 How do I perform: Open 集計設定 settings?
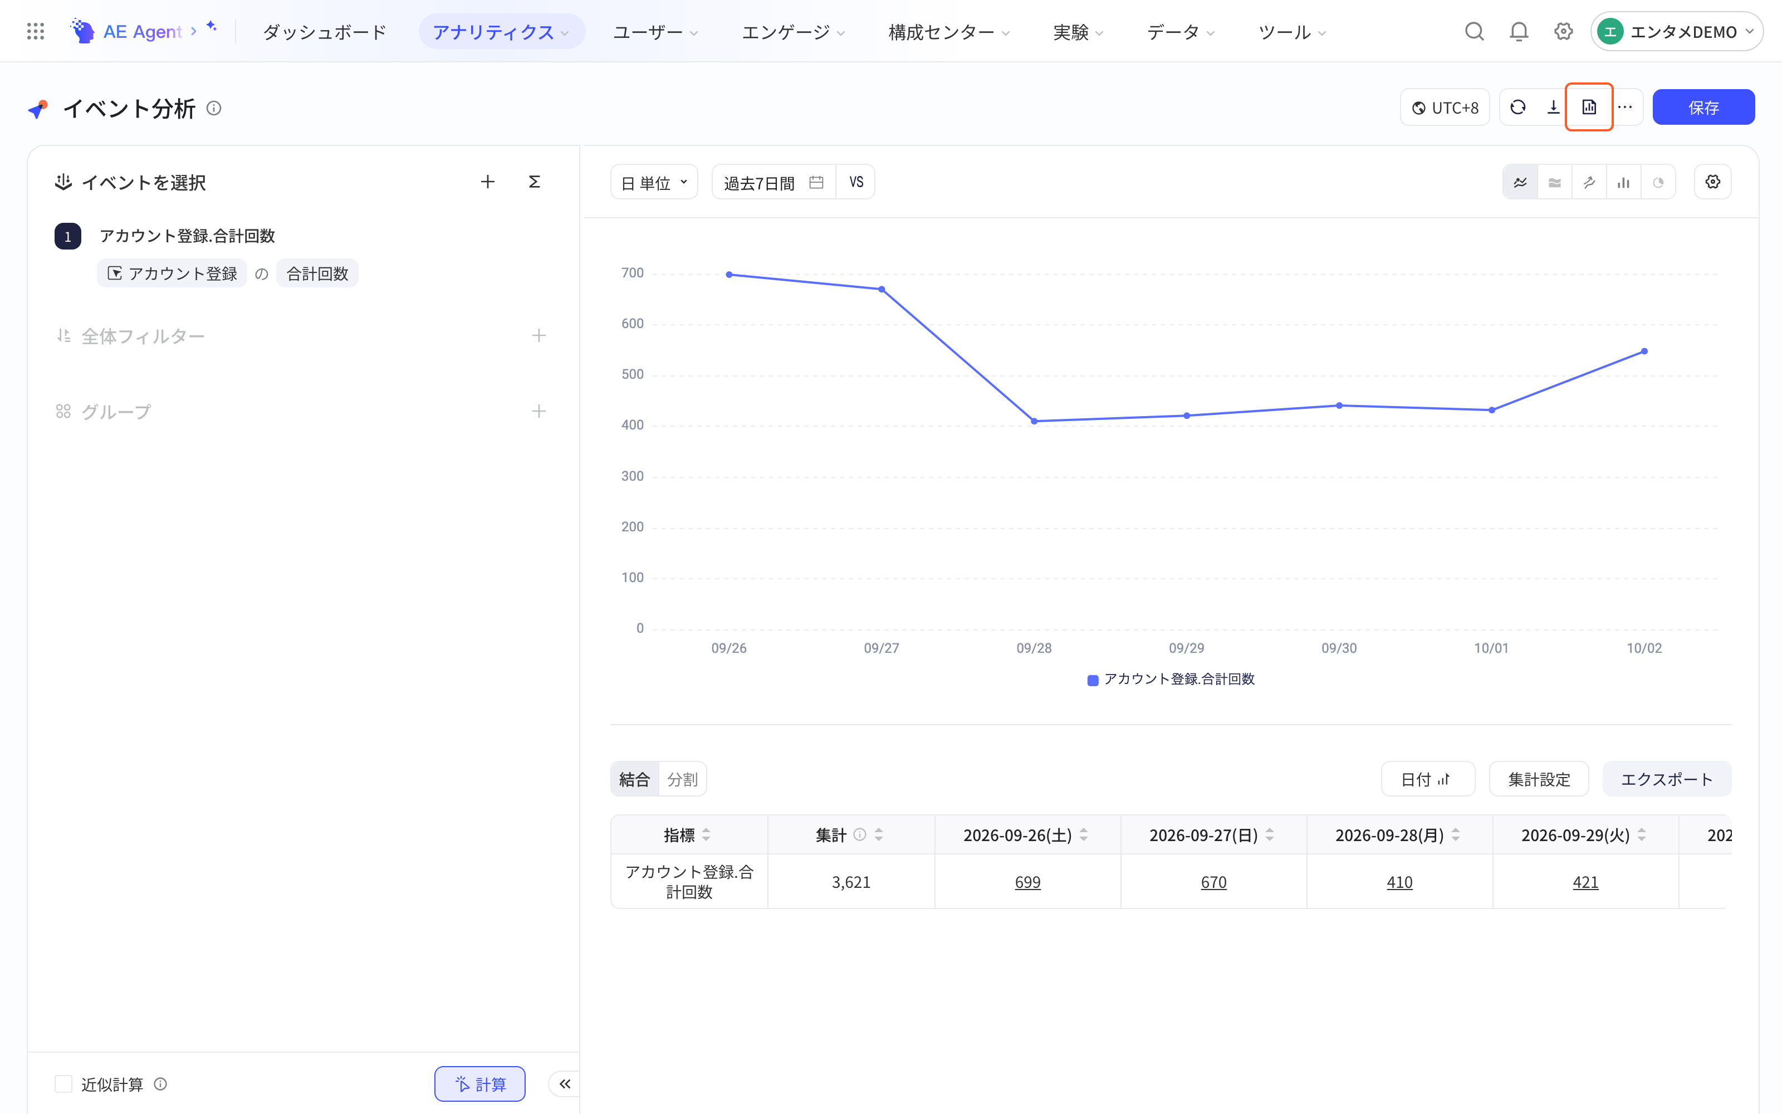[1539, 779]
